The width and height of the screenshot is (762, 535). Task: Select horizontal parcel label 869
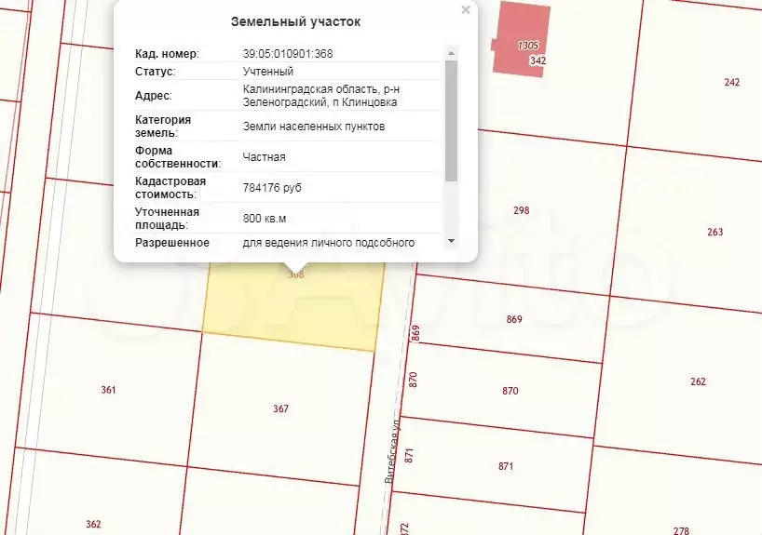click(x=514, y=319)
